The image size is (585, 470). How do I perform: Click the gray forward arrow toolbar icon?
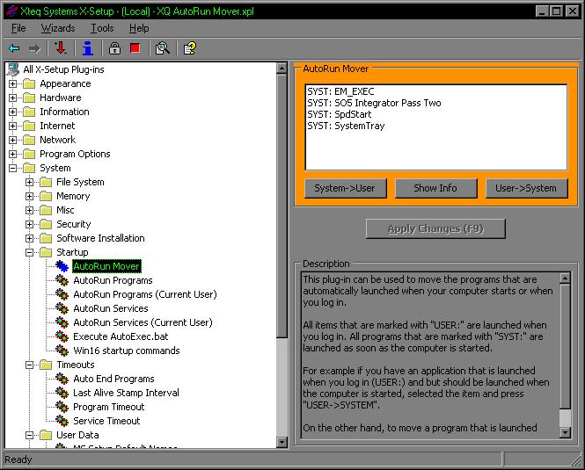point(34,48)
